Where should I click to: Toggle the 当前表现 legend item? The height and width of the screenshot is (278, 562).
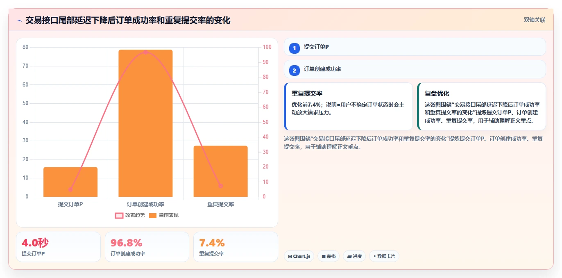(x=164, y=215)
